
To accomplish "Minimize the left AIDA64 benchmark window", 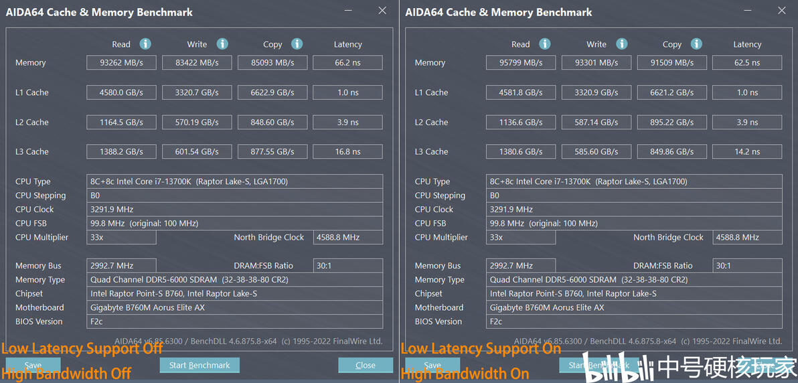I will click(348, 11).
